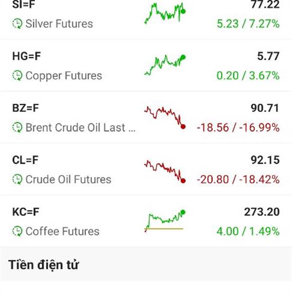Open the Brent Crude Oil sparkline chart
This screenshot has width=292, height=292.
[164, 117]
